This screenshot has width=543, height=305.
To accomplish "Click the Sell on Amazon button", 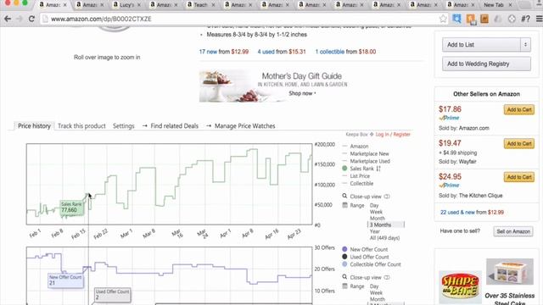I will [513, 231].
